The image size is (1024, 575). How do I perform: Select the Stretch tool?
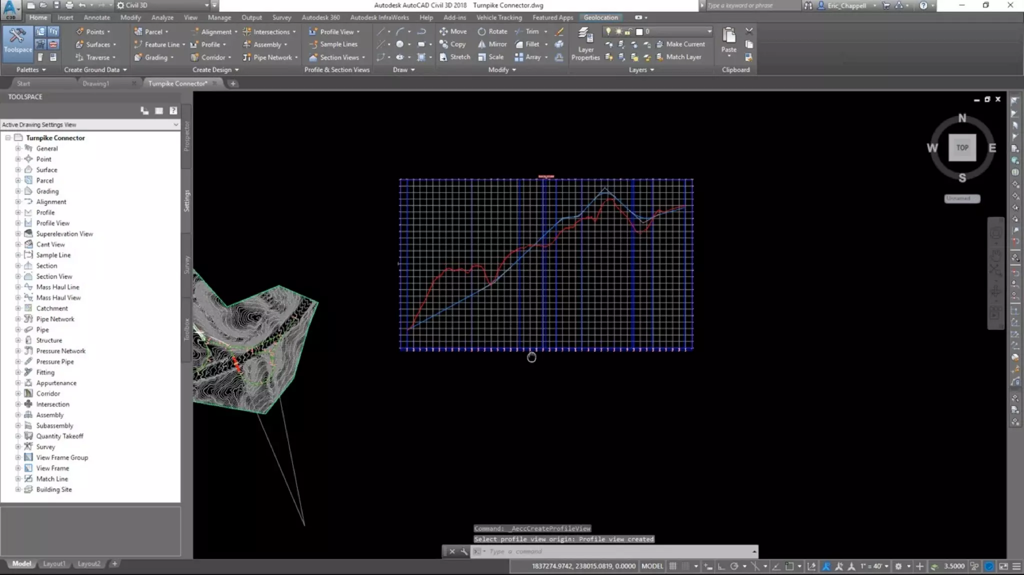[454, 57]
